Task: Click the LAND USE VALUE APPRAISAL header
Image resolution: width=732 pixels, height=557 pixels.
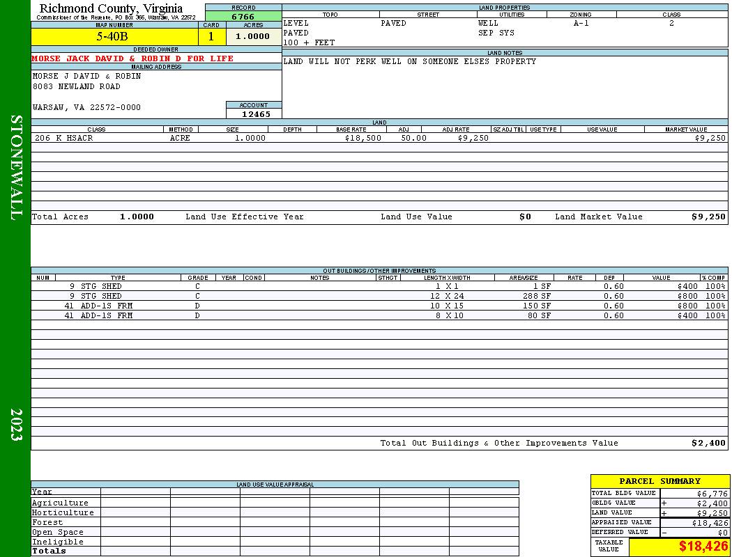Action: click(275, 485)
